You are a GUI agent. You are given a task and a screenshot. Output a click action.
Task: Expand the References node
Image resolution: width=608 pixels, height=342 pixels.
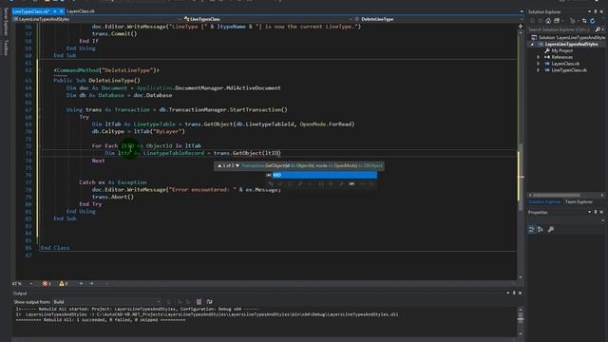point(539,57)
